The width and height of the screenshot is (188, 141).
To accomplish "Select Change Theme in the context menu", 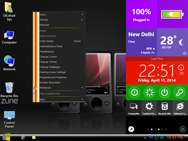I will pos(61,62).
